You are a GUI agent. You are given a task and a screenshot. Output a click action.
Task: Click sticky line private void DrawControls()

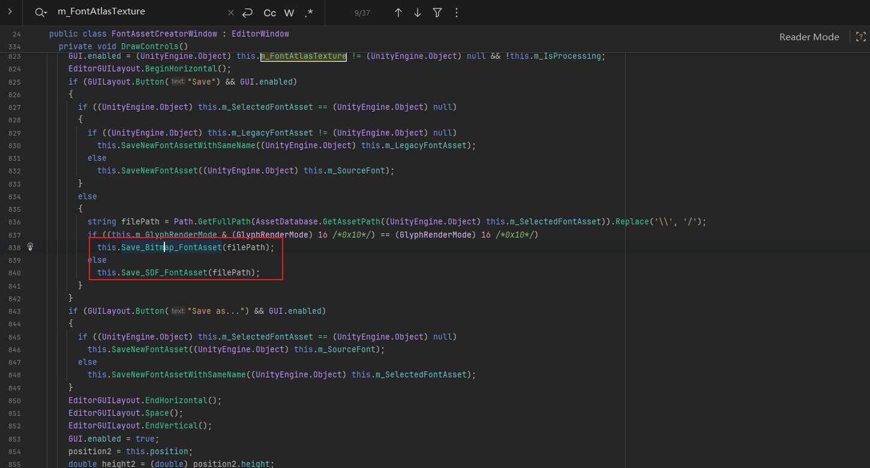(124, 46)
